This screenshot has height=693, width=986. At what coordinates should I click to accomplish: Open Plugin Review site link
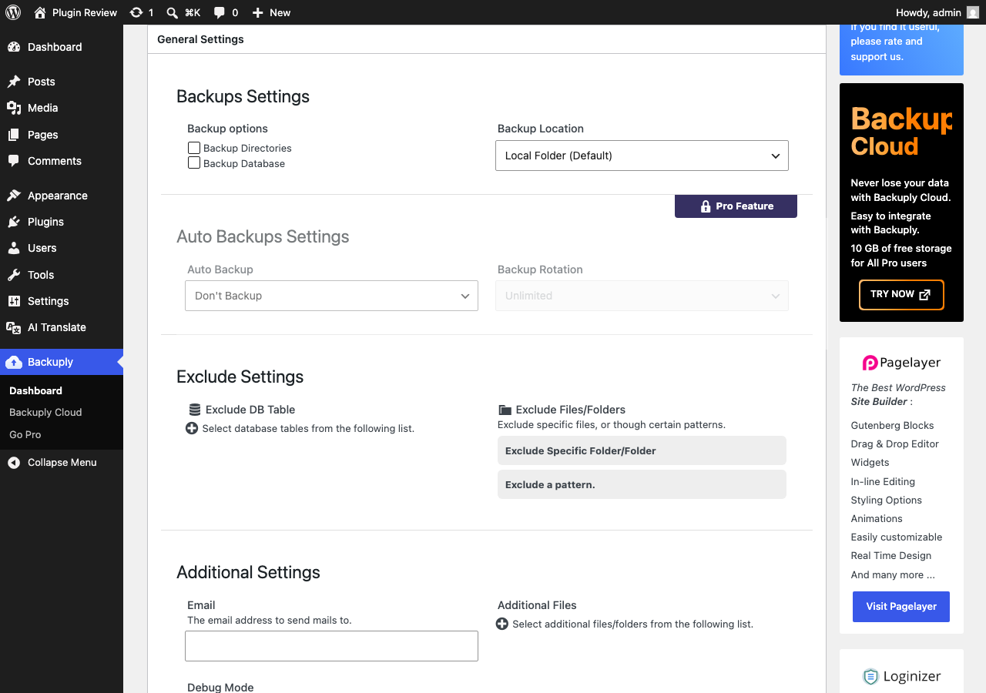pyautogui.click(x=75, y=12)
